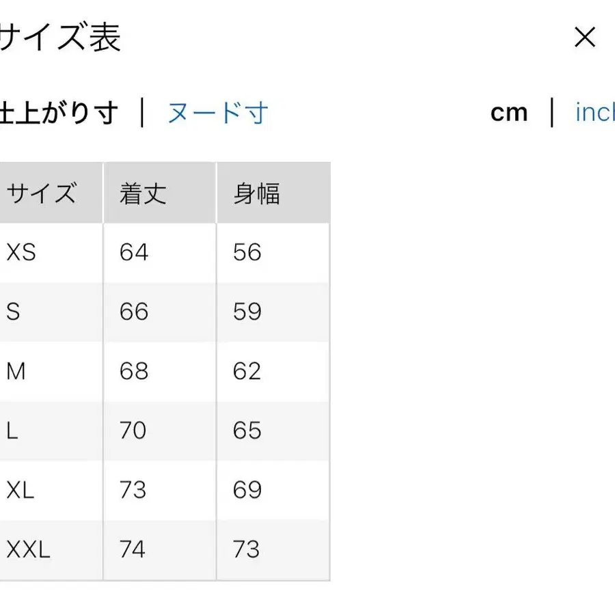Close the サイズ表 size chart modal
This screenshot has height=615, width=615.
(585, 38)
